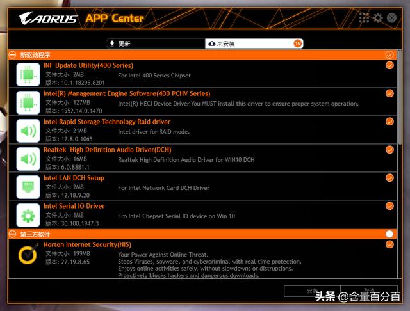Click the 安装 install button
This screenshot has width=410, height=311.
pyautogui.click(x=312, y=291)
